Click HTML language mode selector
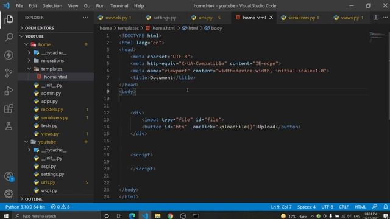Image resolution: width=390 pixels, height=219 pixels. pyautogui.click(x=360, y=207)
